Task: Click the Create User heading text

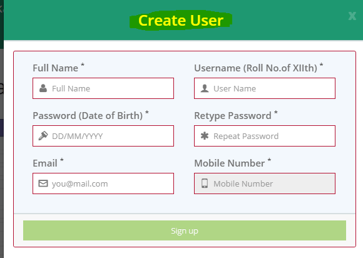Action: 181,21
